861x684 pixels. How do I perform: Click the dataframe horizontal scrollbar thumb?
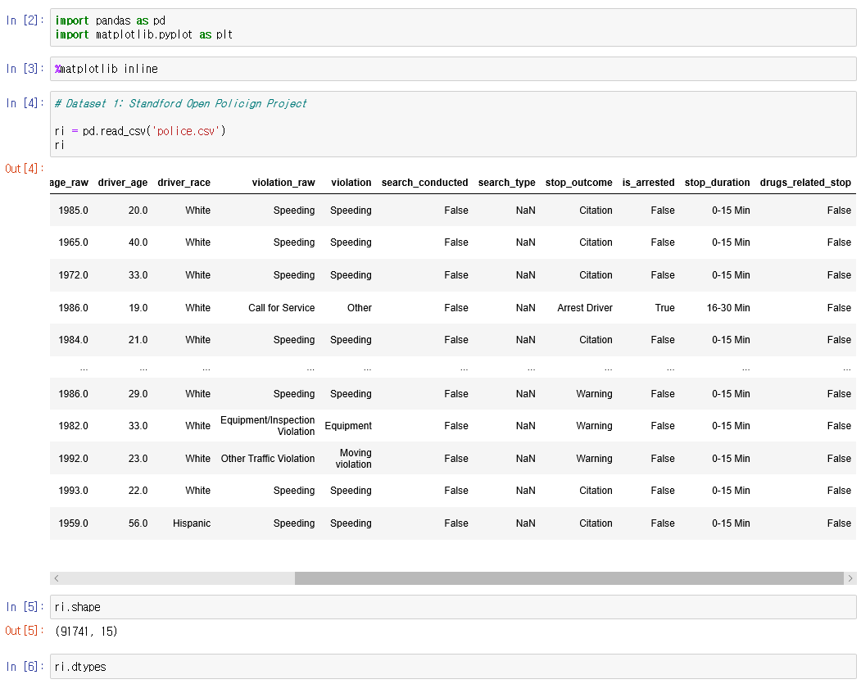pos(569,578)
